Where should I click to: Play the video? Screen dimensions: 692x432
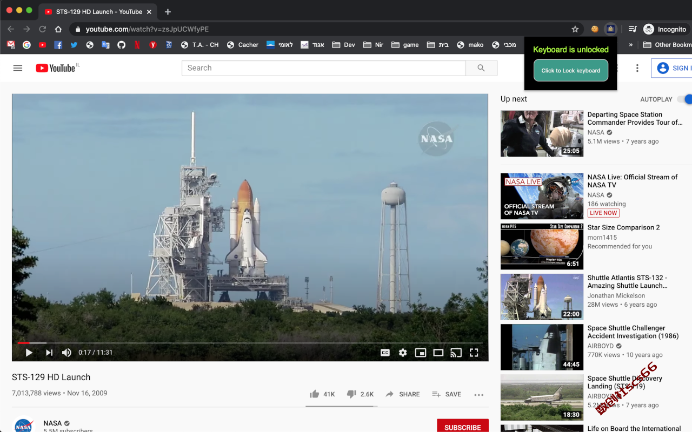29,353
